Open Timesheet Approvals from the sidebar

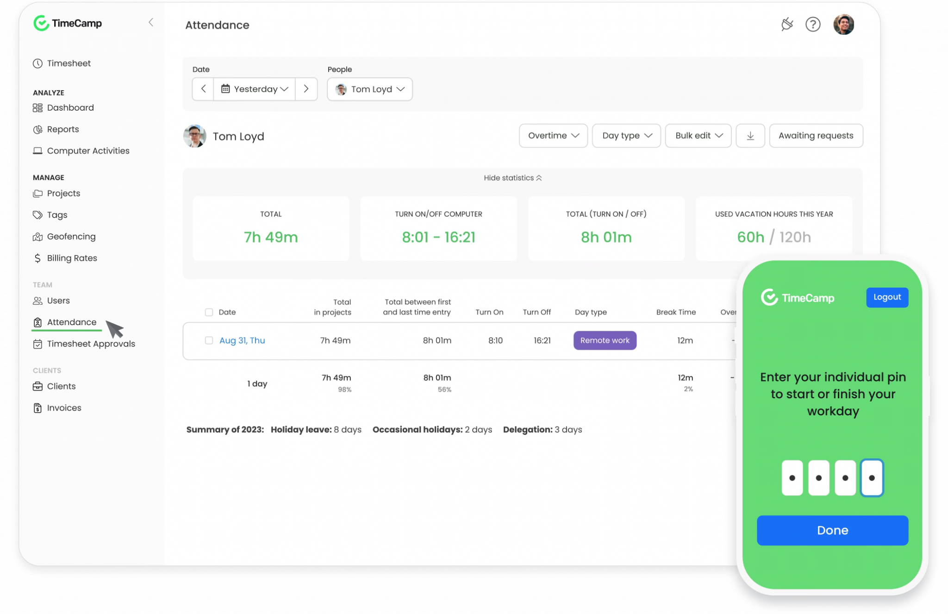pos(91,344)
